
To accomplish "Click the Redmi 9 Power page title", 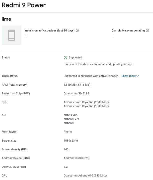I will click(24, 5).
